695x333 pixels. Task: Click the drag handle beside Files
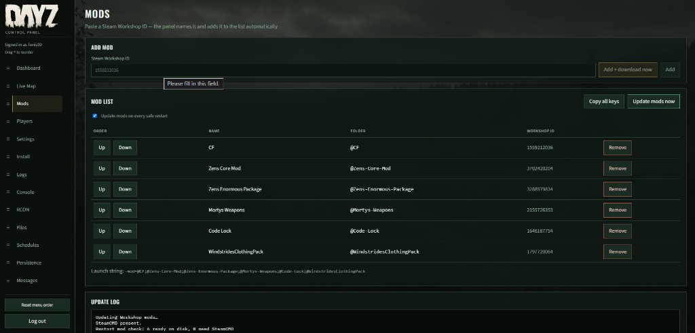tap(8, 227)
